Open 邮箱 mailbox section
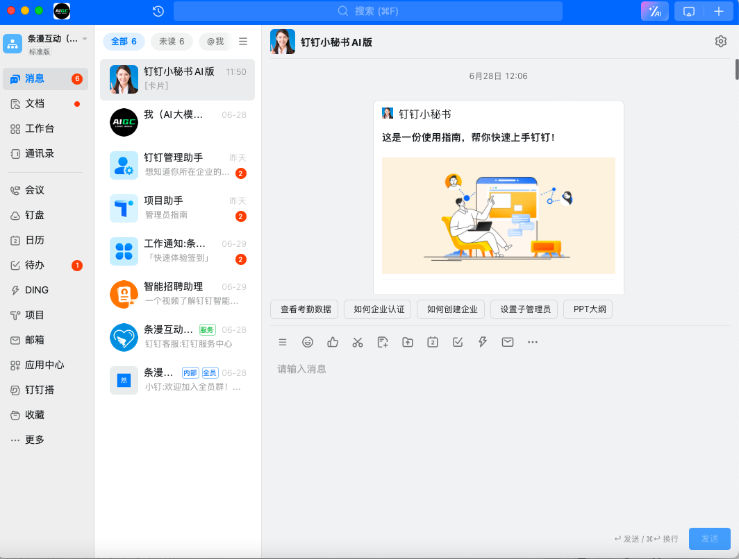This screenshot has height=559, width=739. (x=45, y=340)
